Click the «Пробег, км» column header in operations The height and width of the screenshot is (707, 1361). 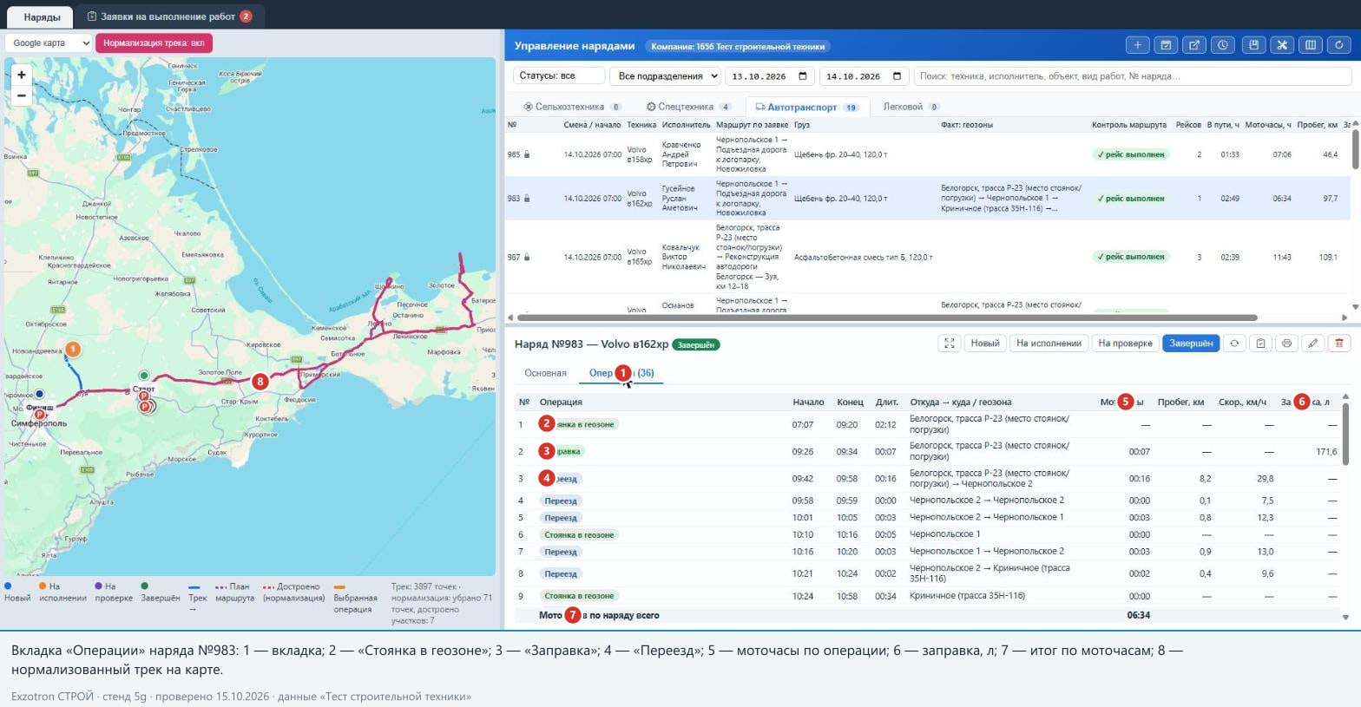coord(1180,402)
